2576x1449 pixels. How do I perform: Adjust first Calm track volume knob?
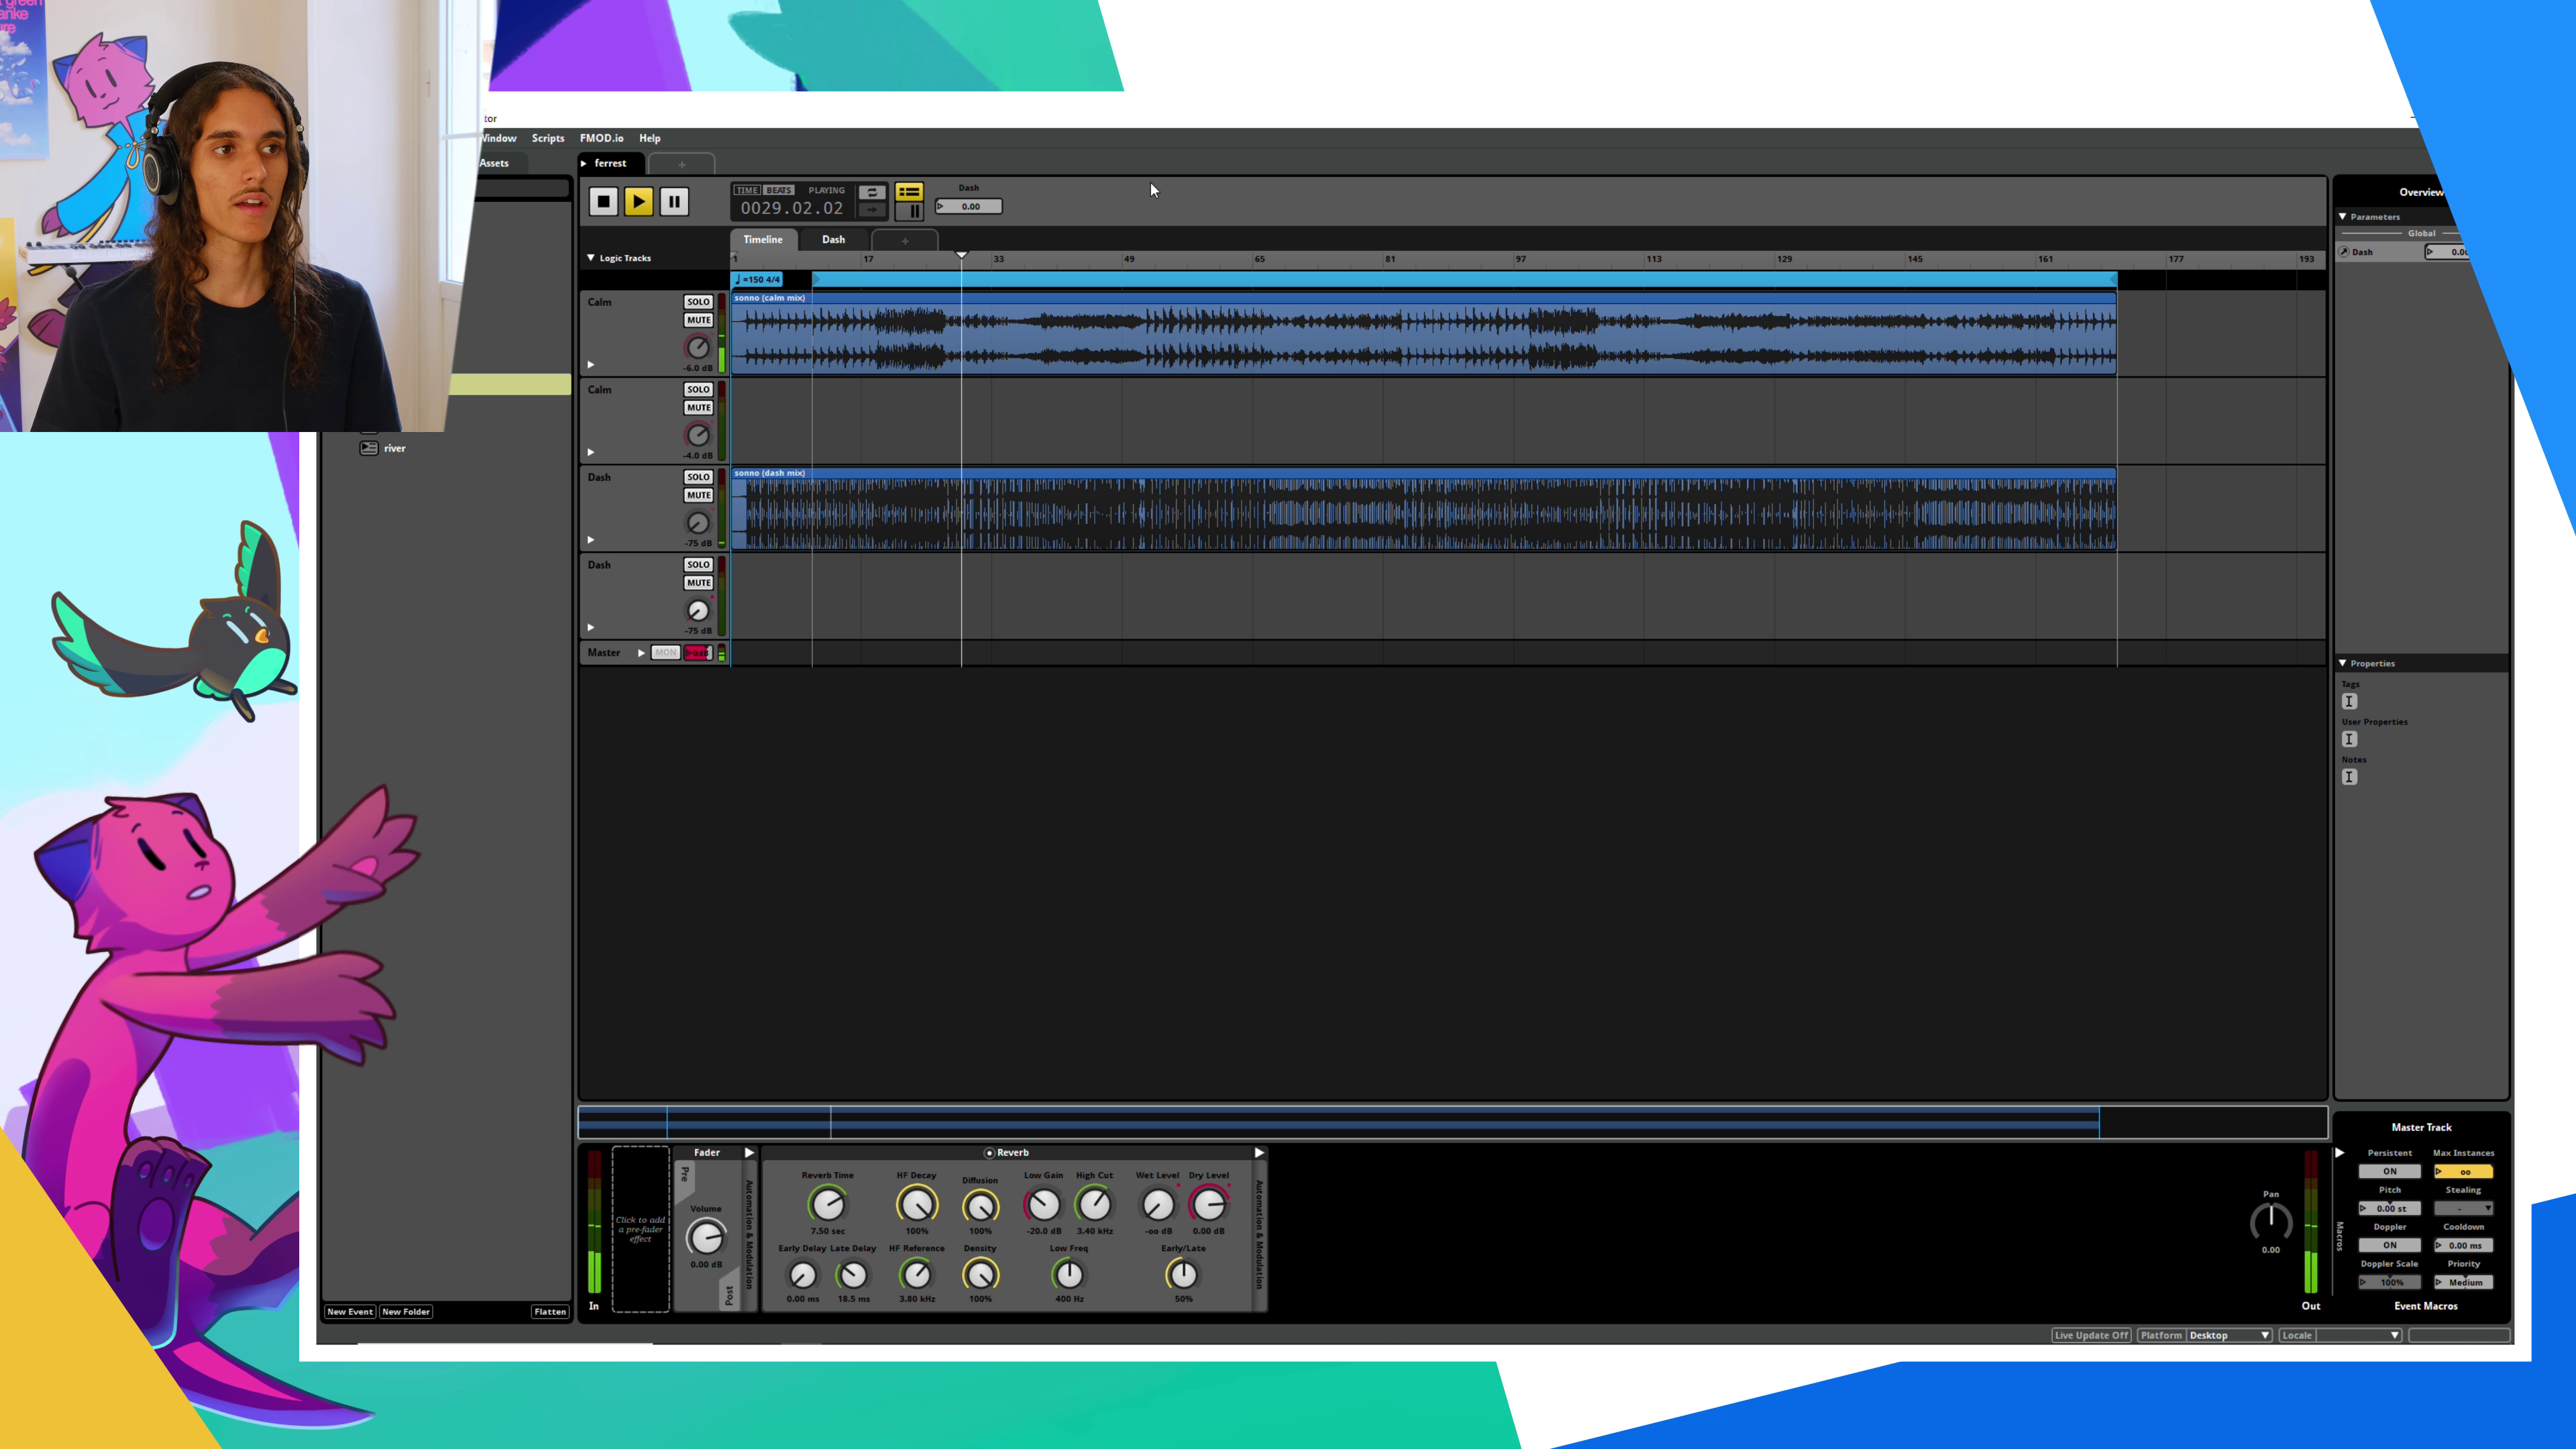click(x=698, y=347)
